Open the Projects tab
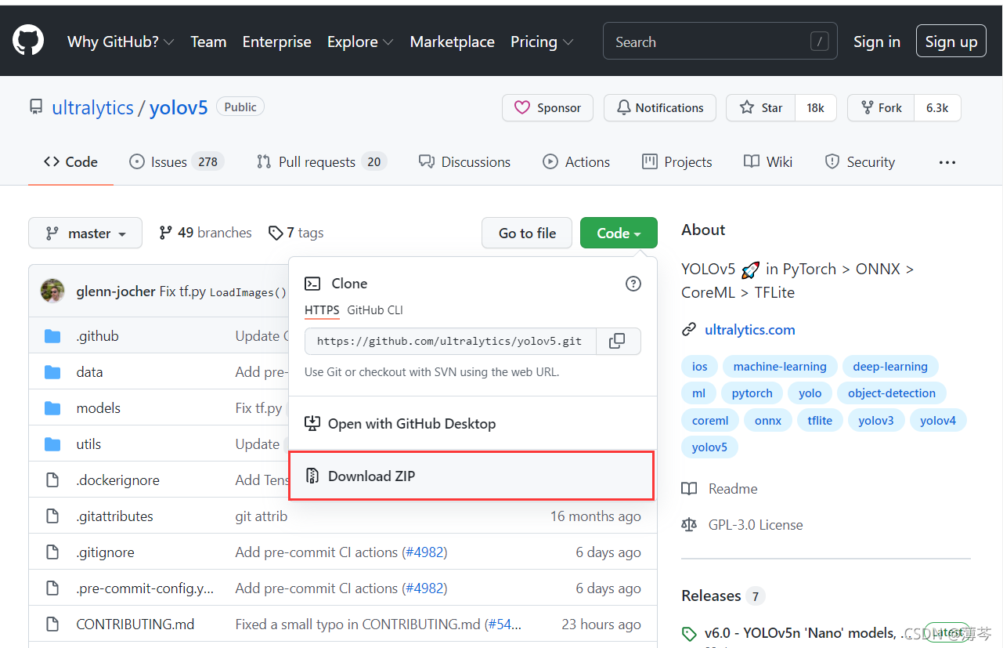The height and width of the screenshot is (648, 1003). (677, 162)
